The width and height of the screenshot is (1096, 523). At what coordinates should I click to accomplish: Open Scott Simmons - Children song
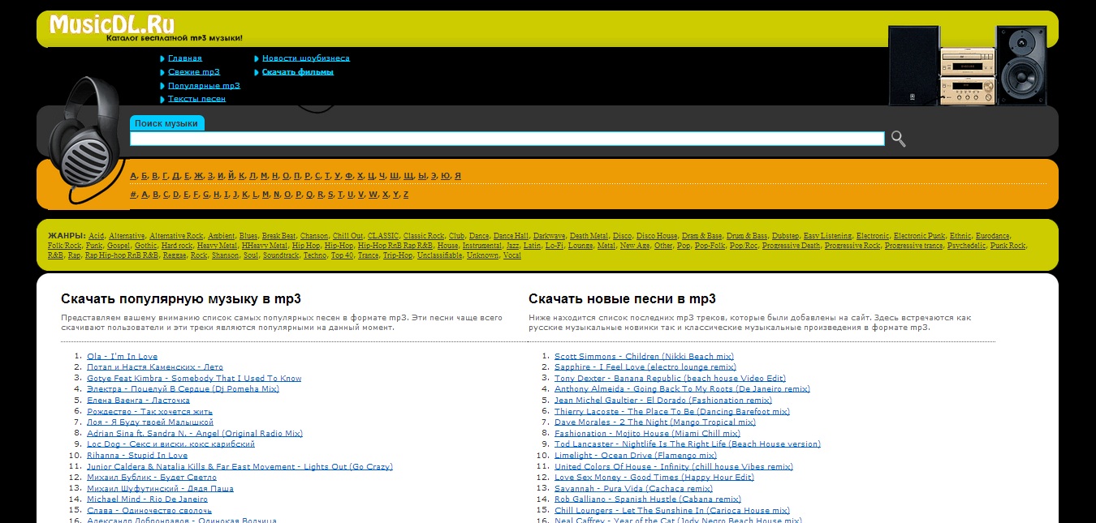tap(644, 356)
